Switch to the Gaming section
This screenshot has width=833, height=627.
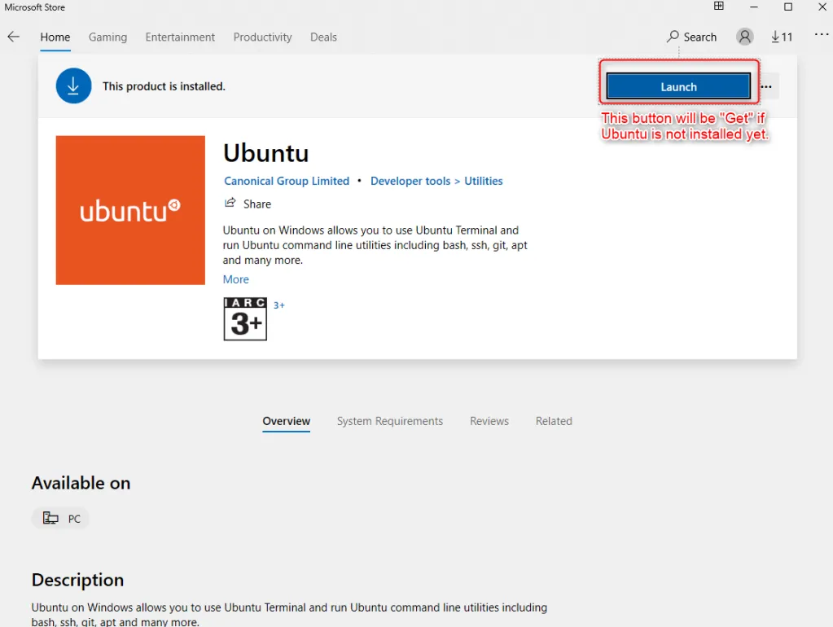107,37
